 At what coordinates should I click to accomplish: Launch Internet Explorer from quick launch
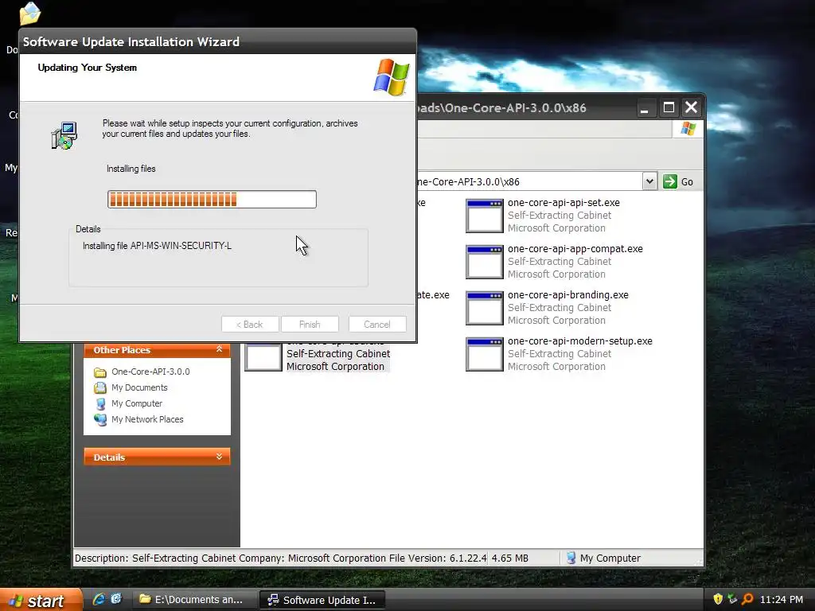coord(99,599)
